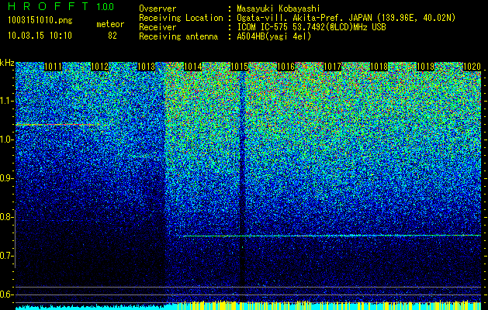Screen dimensions: 488x310
Task: Click time marker 1011
Action: point(54,67)
